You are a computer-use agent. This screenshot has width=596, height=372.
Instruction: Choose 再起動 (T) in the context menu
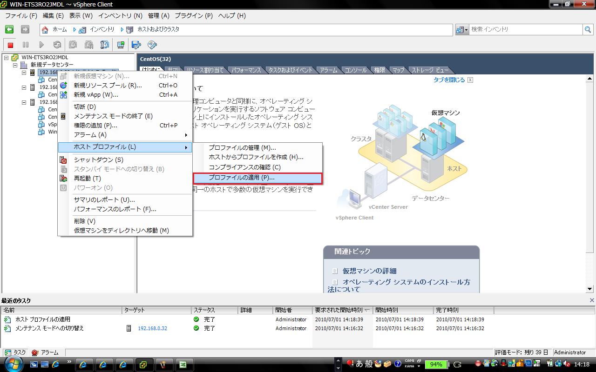[x=125, y=179]
